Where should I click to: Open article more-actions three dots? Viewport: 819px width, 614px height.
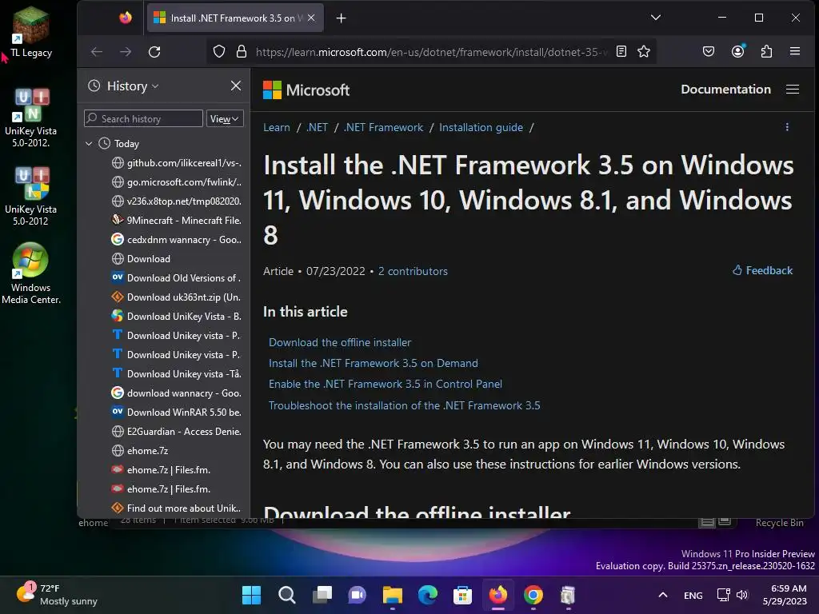pyautogui.click(x=787, y=127)
